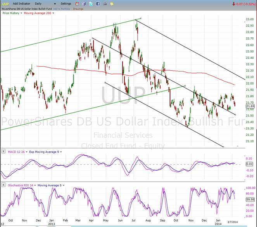Share chart via the Facebook icon
Screen dimensions: 257x227
pyautogui.click(x=98, y=3)
